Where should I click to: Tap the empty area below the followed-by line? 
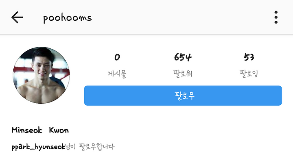click(146, 158)
